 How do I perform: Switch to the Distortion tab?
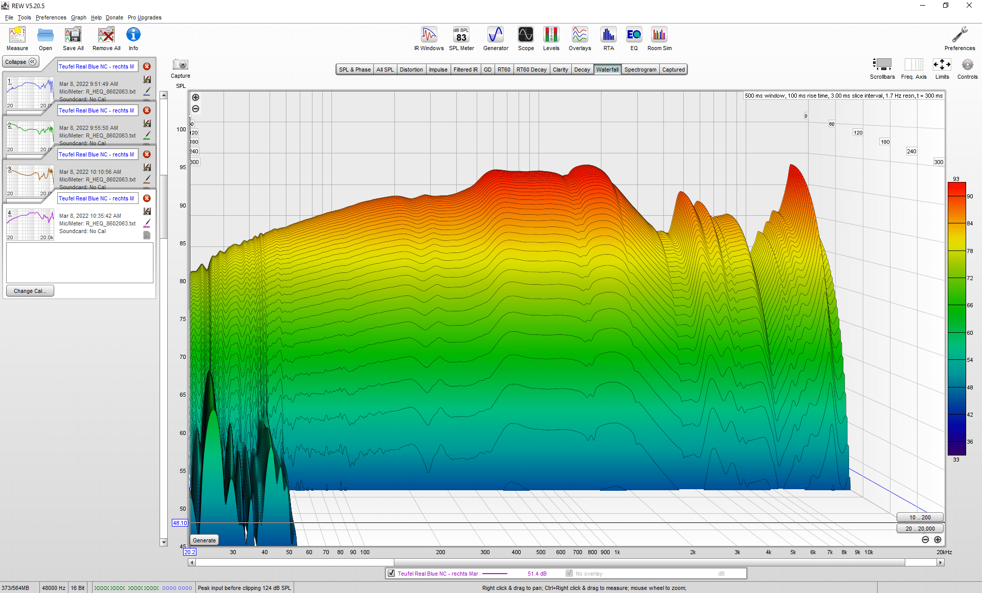pos(411,70)
